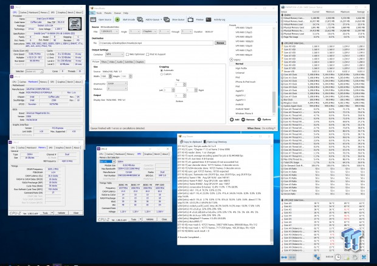Select the Android Tablet preset
377x266 pixels.
pos(243,109)
